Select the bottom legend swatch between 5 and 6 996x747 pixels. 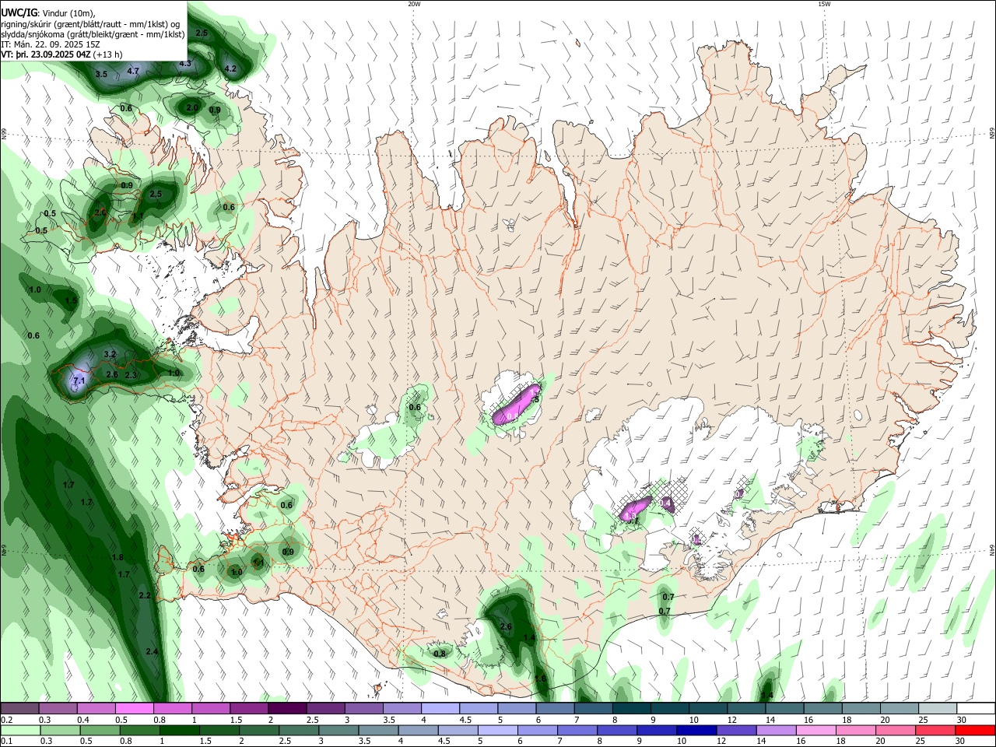click(497, 730)
